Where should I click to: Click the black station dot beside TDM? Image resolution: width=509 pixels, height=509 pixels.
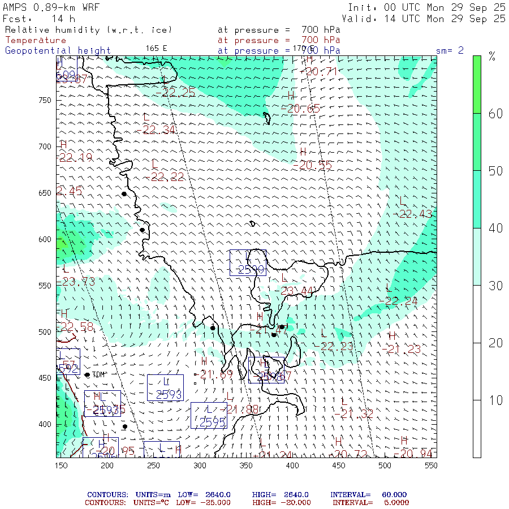(x=87, y=375)
